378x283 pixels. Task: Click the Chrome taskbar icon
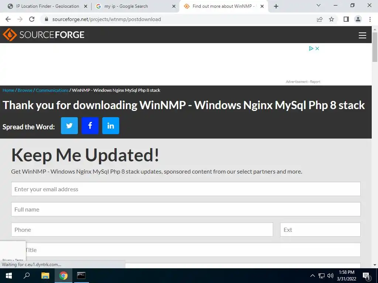click(63, 276)
